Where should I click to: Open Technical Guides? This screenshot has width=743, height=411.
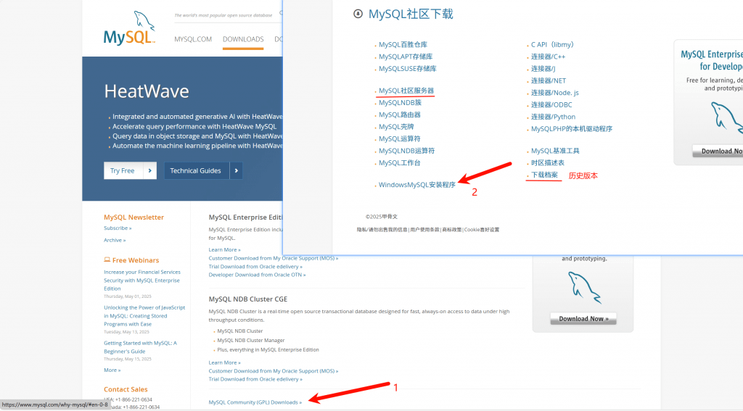195,170
